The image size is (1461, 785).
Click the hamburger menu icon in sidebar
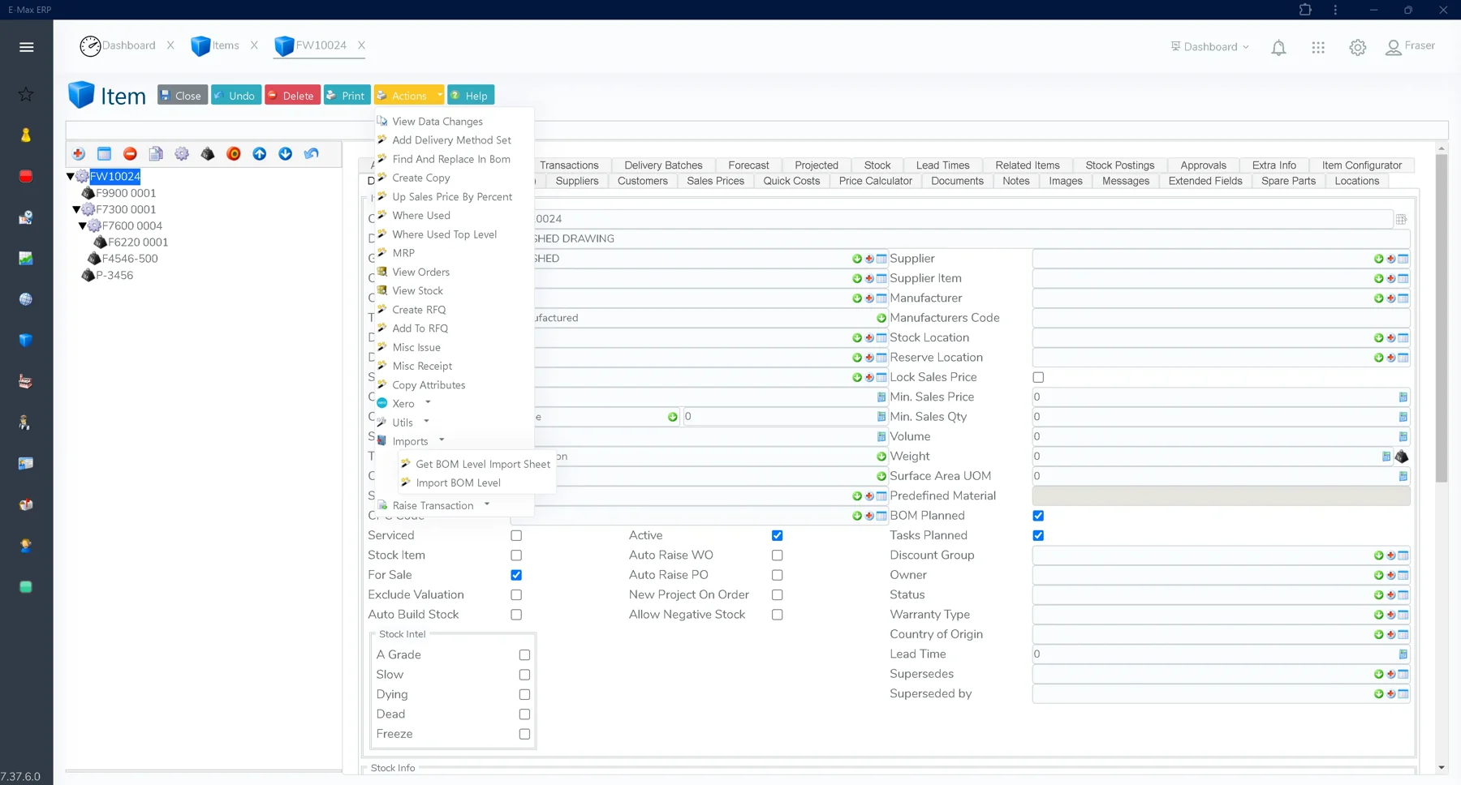[x=27, y=47]
